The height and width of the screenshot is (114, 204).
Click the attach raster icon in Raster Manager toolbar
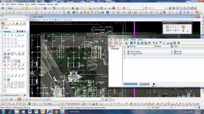126,43
